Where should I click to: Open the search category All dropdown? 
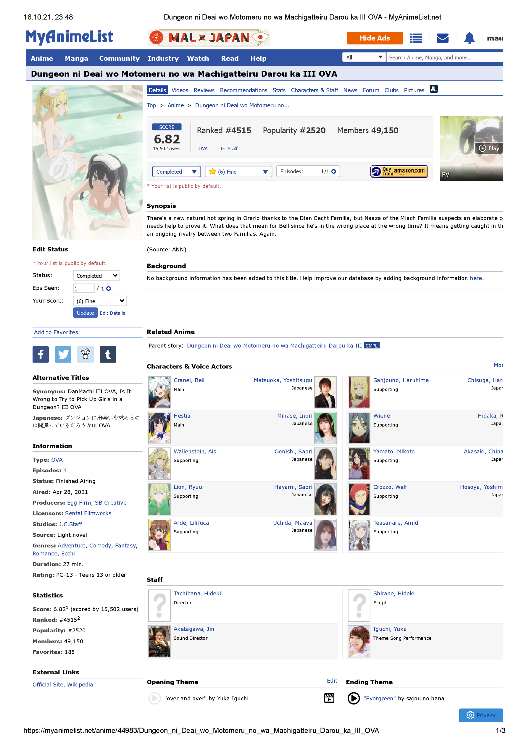click(364, 57)
